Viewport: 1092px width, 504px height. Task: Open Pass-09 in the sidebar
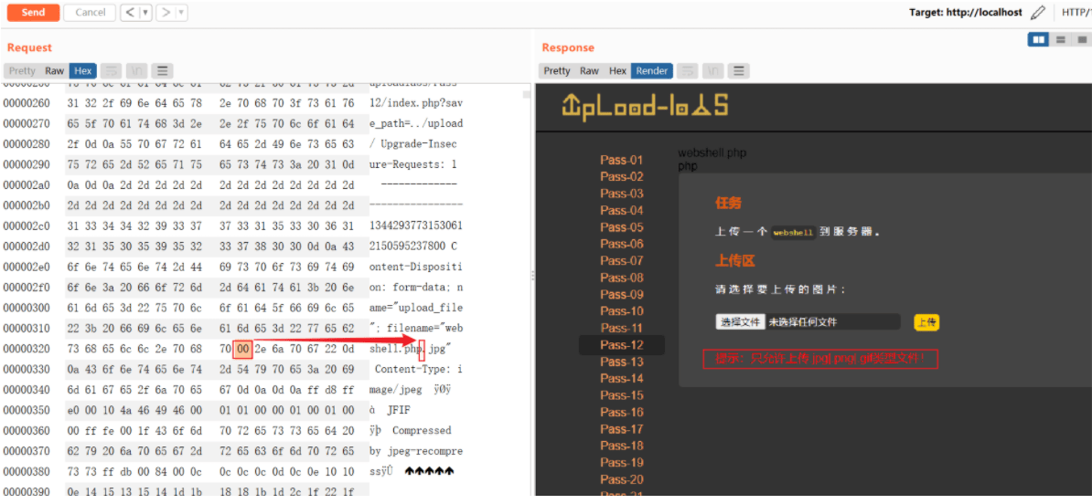click(622, 294)
